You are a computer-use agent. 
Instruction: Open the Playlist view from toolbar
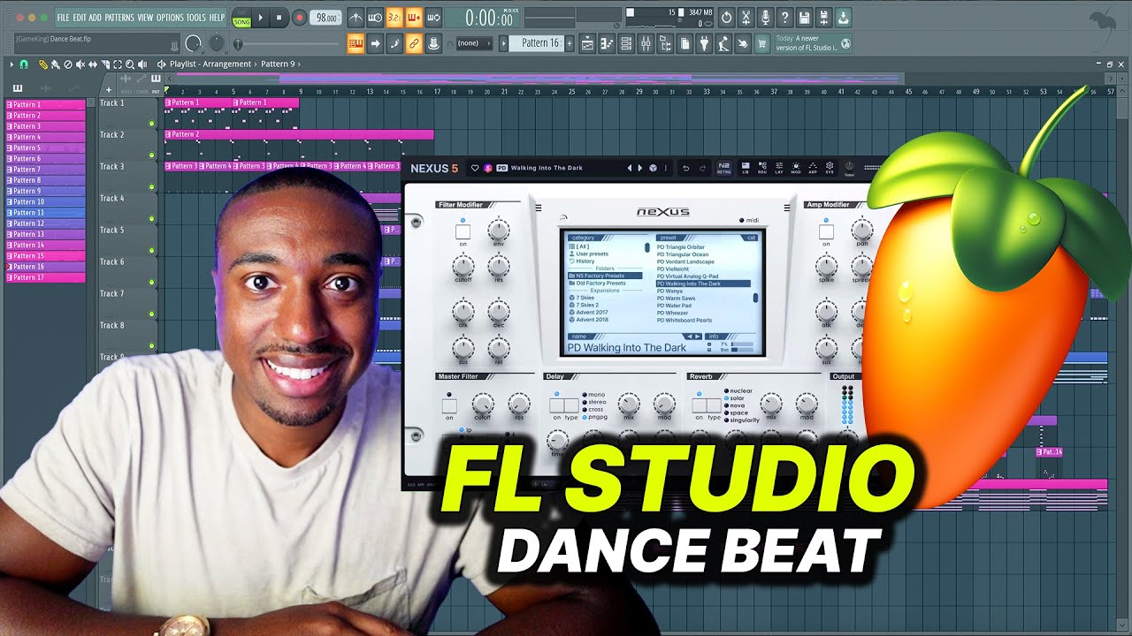[x=589, y=43]
